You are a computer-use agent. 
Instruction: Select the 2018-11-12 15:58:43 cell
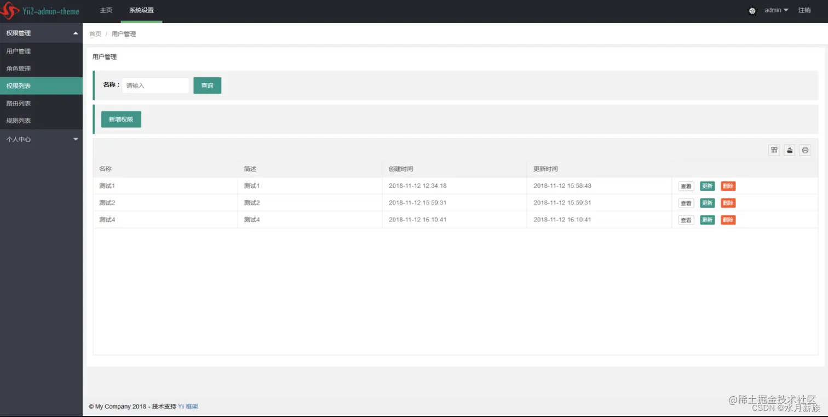pyautogui.click(x=599, y=186)
